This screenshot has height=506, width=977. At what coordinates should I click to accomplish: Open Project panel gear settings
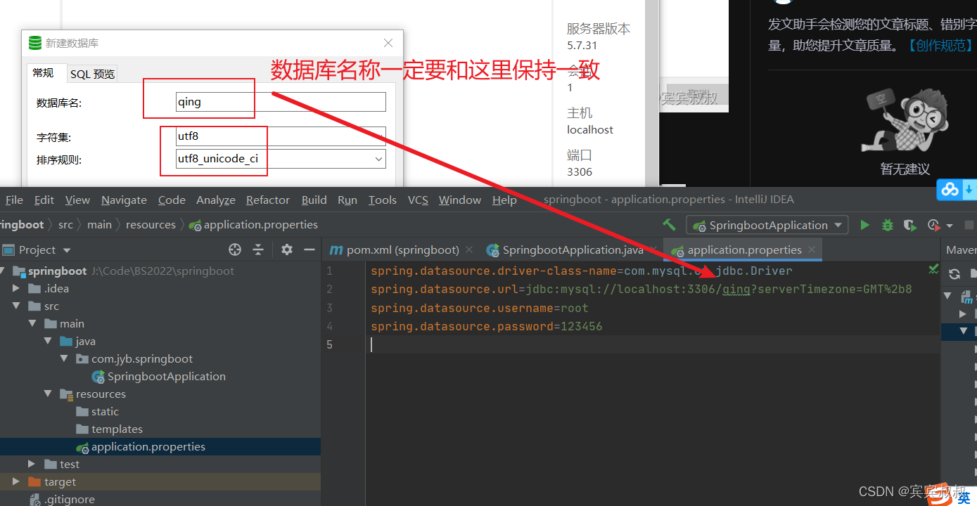pyautogui.click(x=286, y=249)
